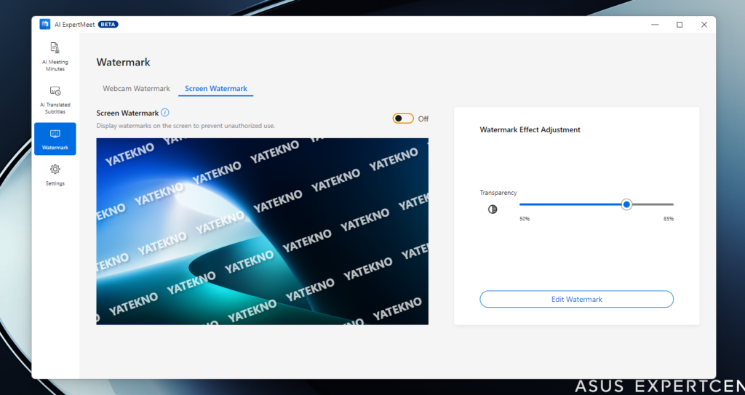The width and height of the screenshot is (745, 395).
Task: Switch to the Webcam Watermark tab
Action: pyautogui.click(x=136, y=89)
